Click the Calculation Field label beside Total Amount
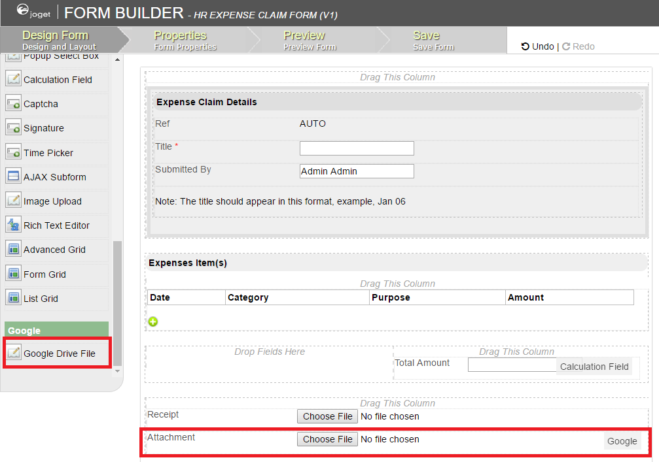The height and width of the screenshot is (462, 659). pyautogui.click(x=594, y=367)
